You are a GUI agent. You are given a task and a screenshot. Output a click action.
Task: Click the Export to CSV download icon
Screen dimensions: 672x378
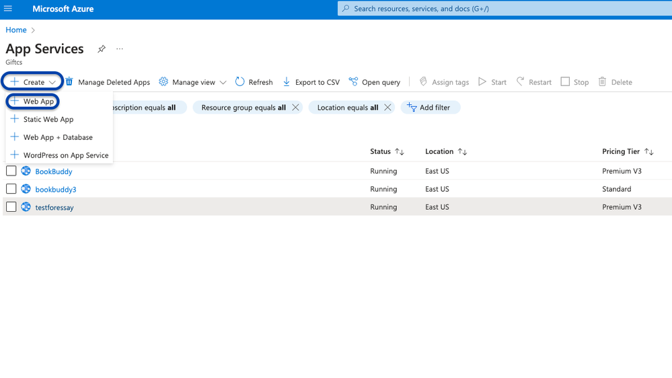click(x=287, y=81)
